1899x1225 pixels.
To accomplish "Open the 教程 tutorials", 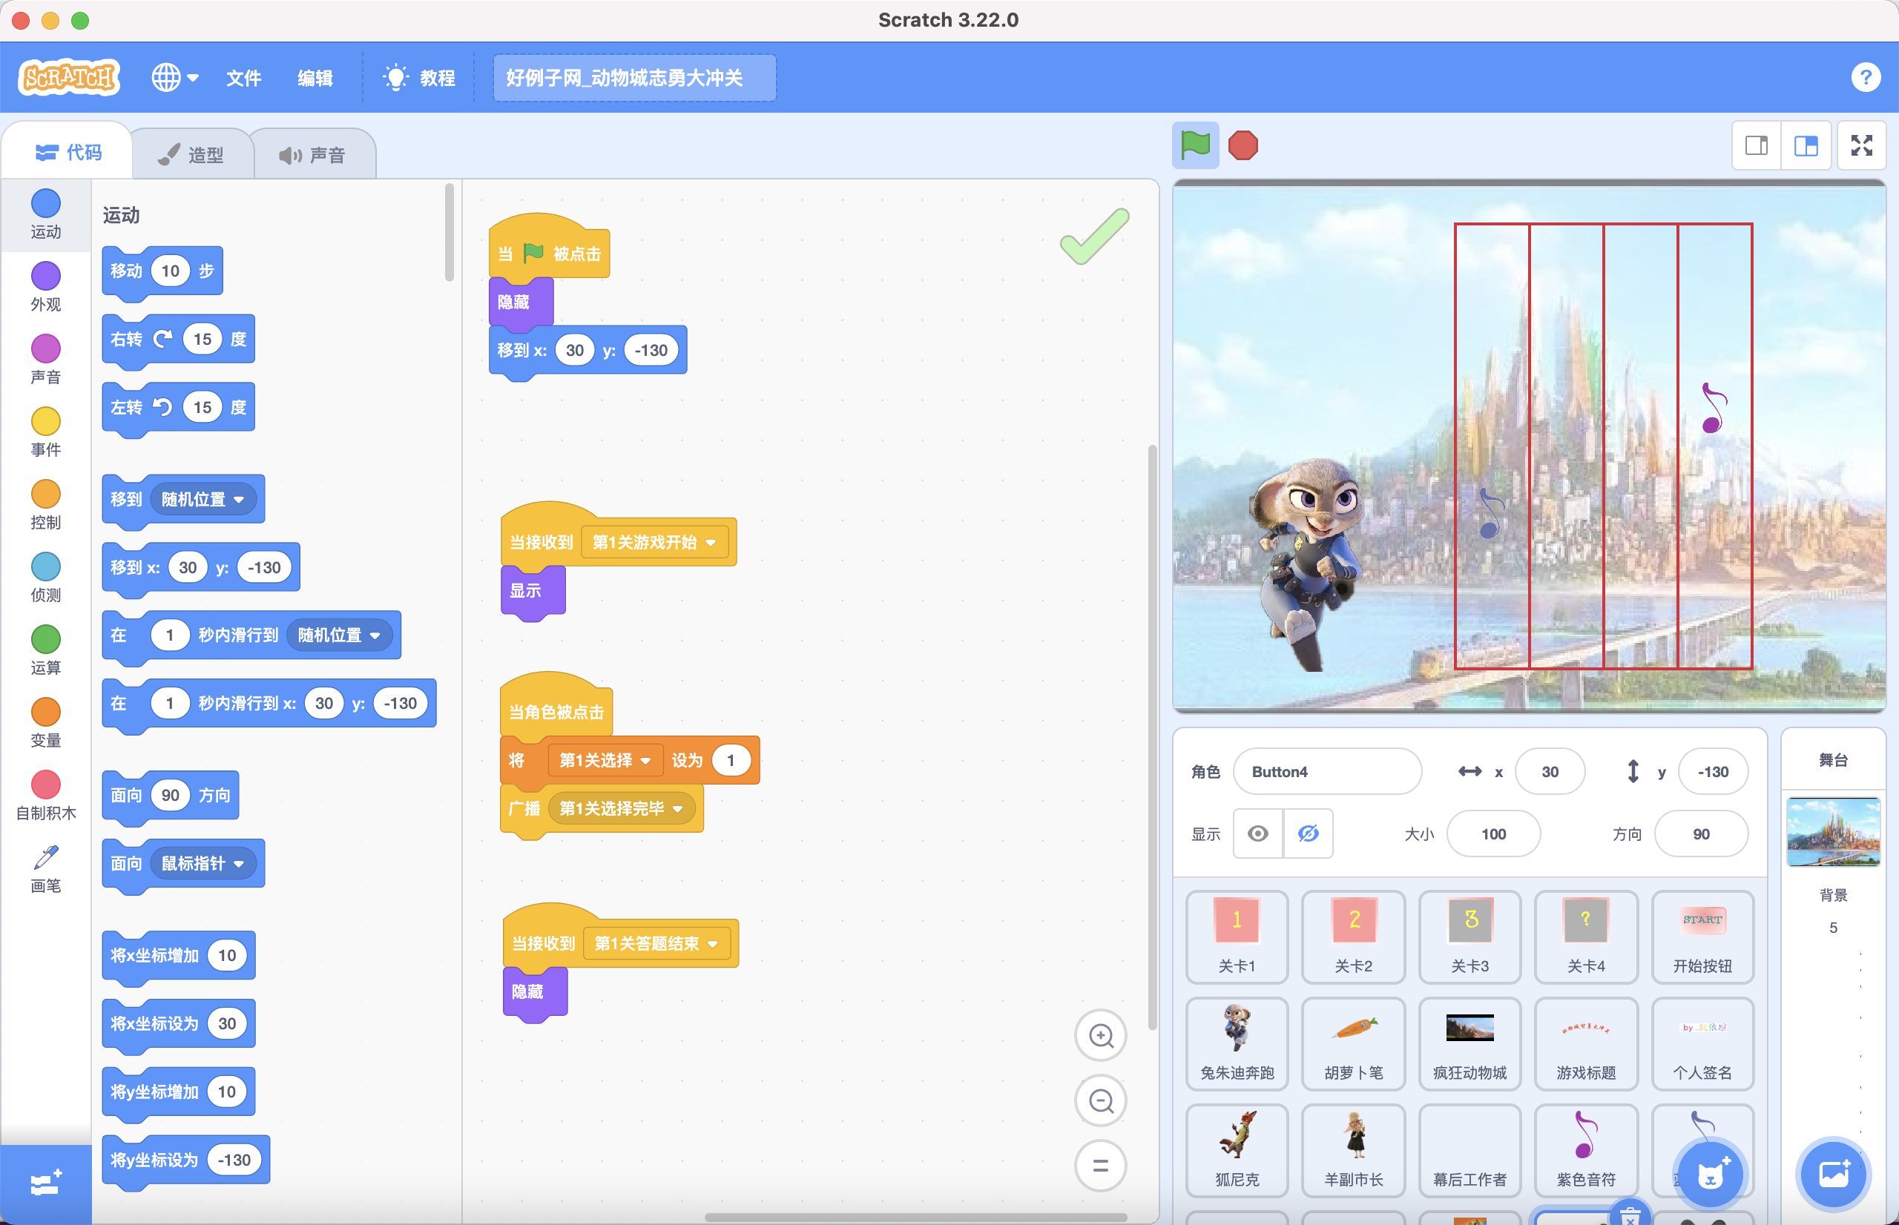I will click(x=419, y=78).
